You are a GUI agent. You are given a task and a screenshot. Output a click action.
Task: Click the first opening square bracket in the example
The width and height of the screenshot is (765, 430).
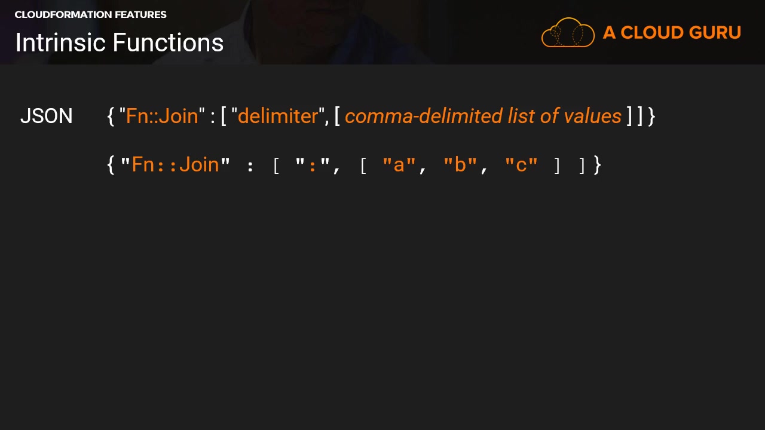coord(276,165)
